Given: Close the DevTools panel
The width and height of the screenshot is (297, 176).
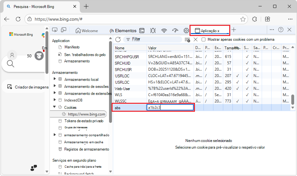Looking at the screenshot, I should (x=289, y=30).
